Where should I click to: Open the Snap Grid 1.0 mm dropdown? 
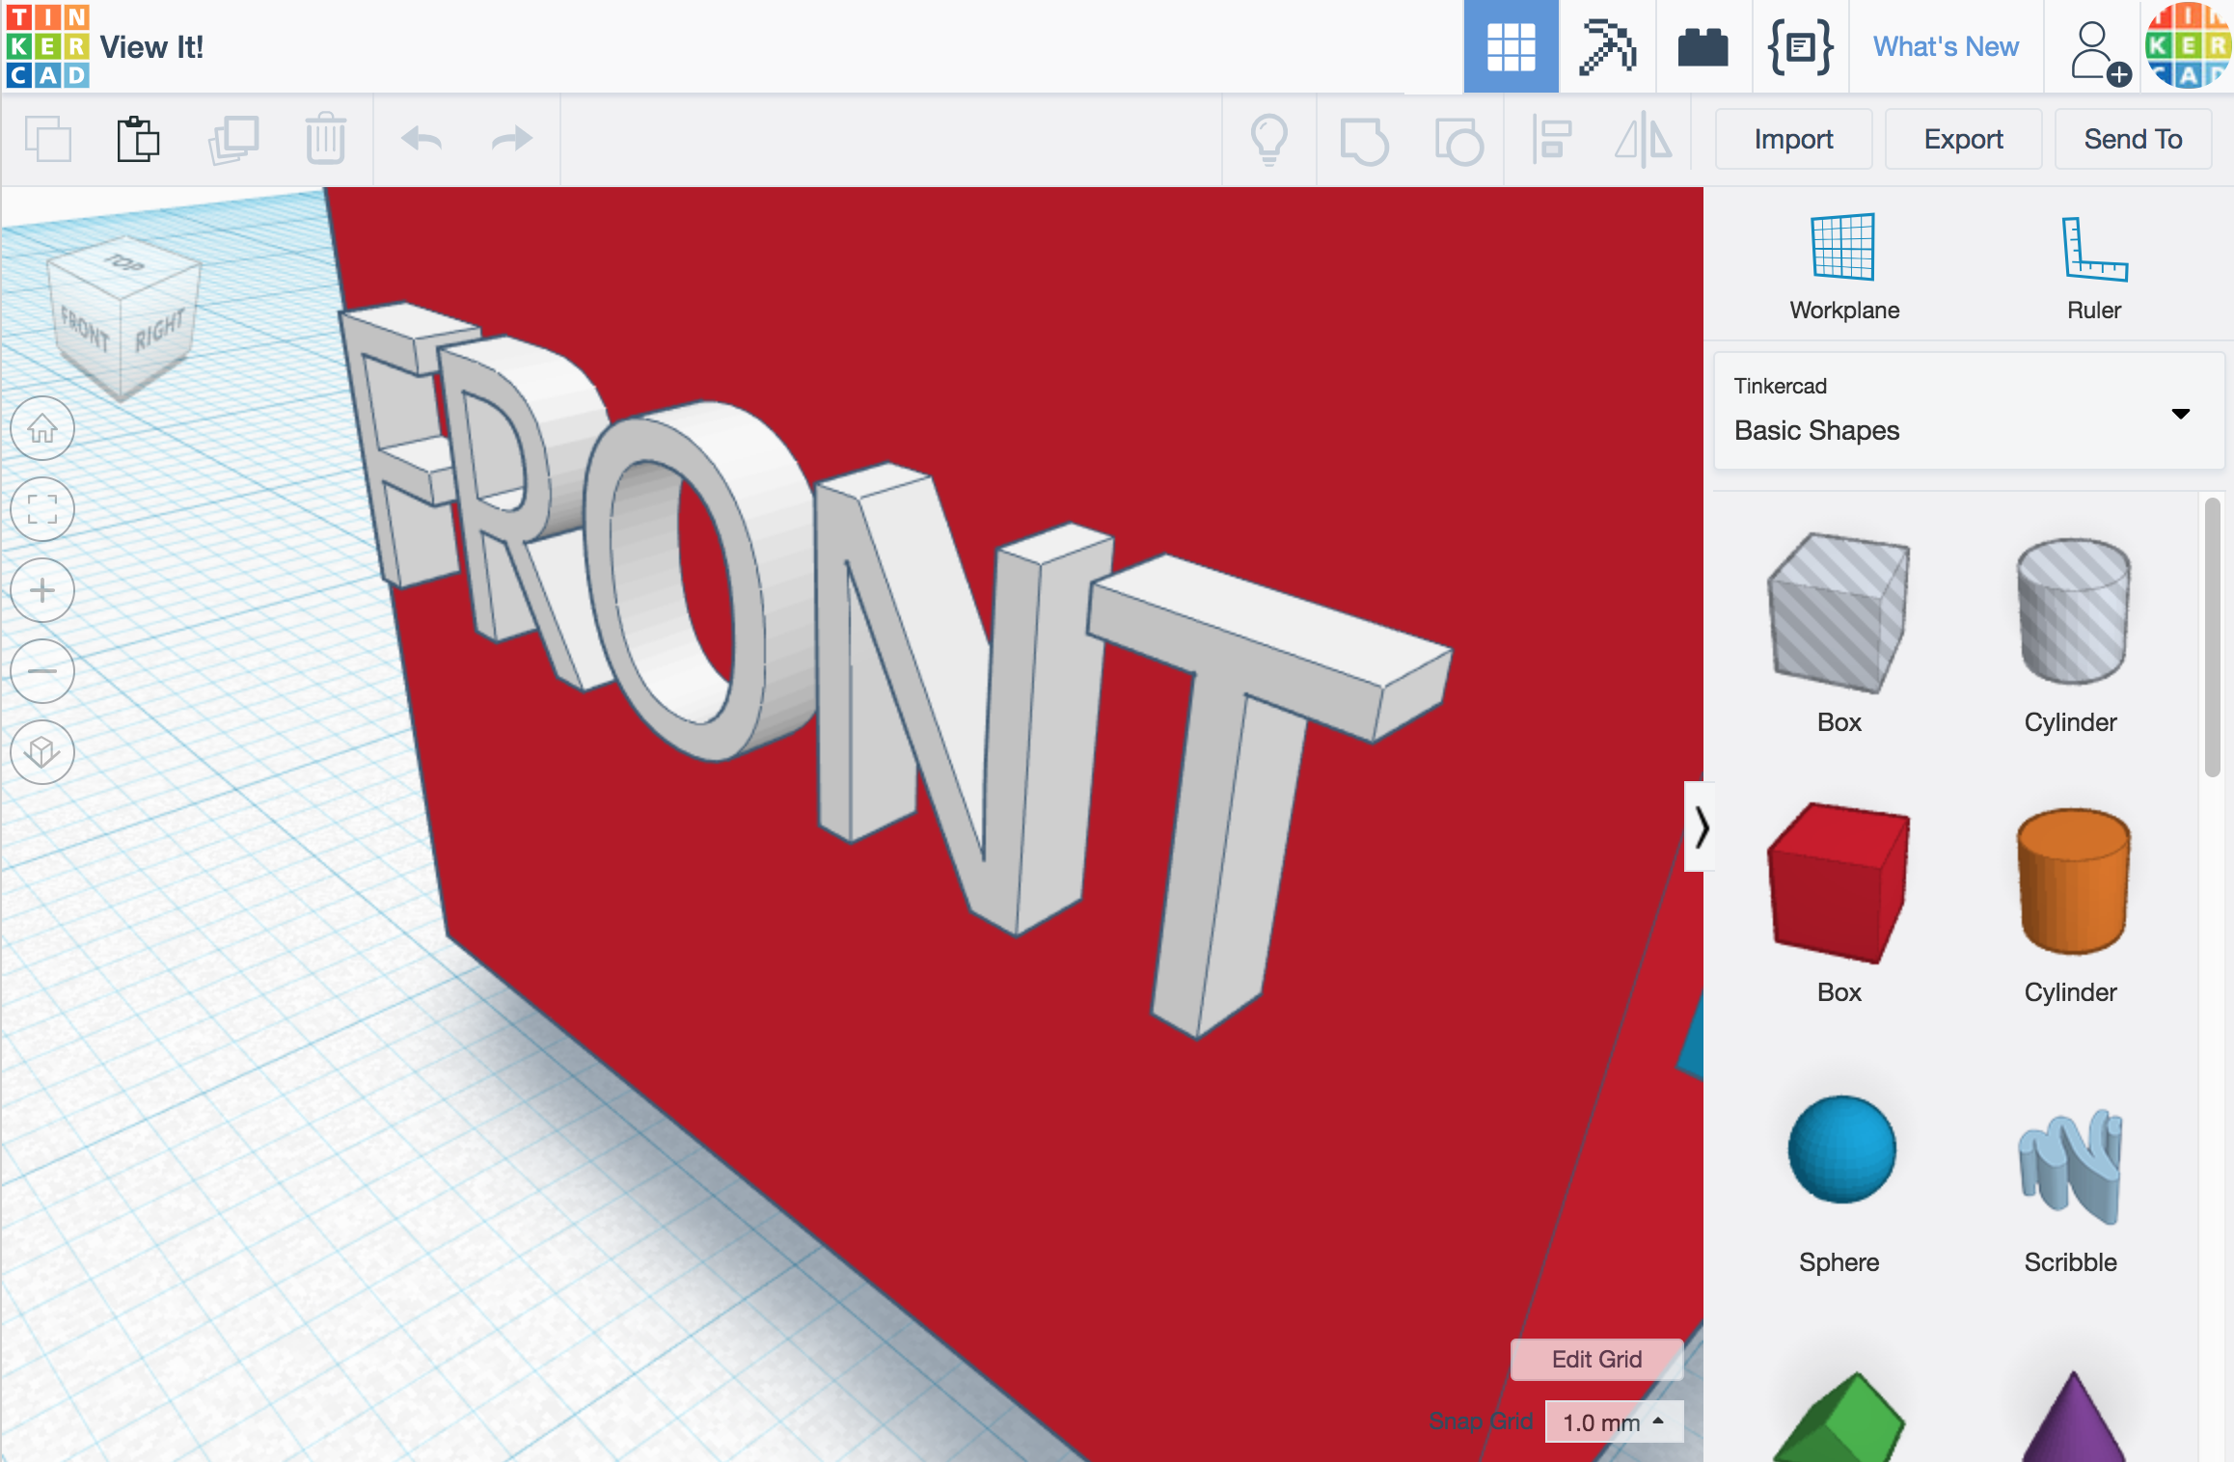coord(1614,1421)
